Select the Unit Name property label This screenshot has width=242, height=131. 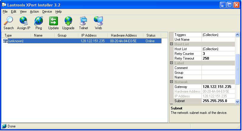182,40
